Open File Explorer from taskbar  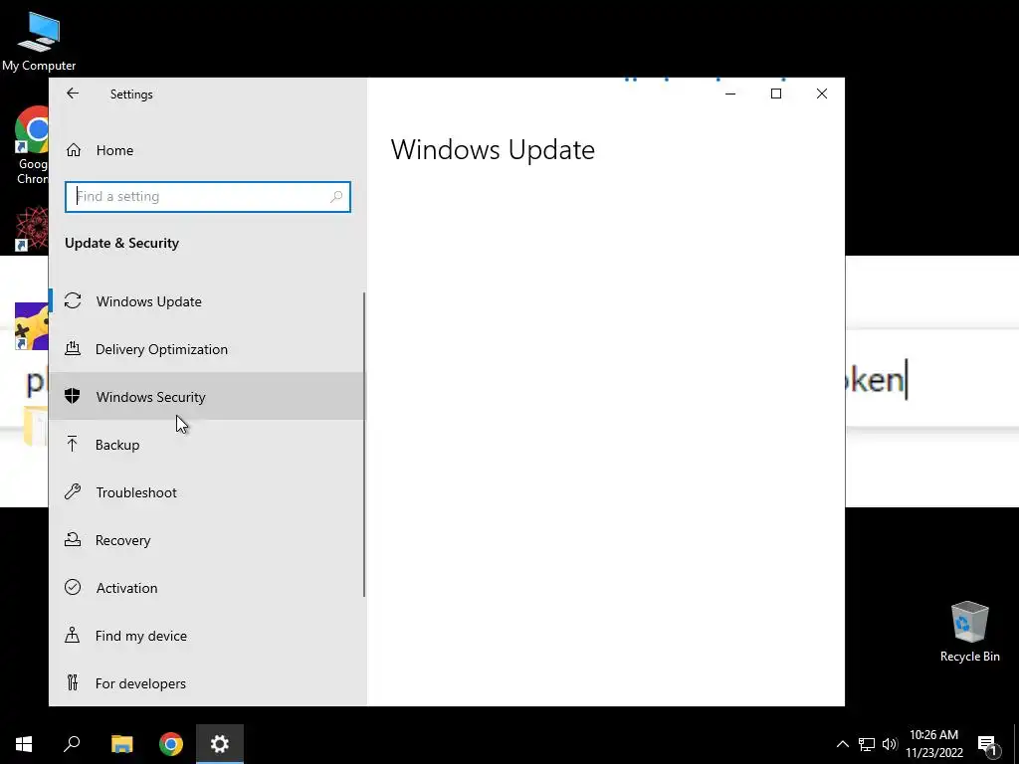tap(121, 744)
